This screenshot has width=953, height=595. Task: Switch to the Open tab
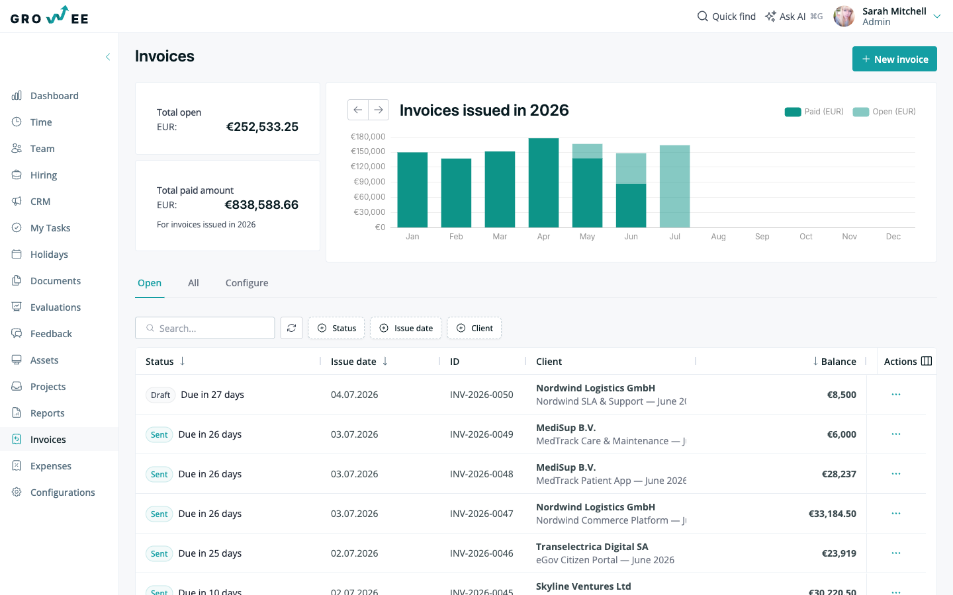[x=150, y=283]
